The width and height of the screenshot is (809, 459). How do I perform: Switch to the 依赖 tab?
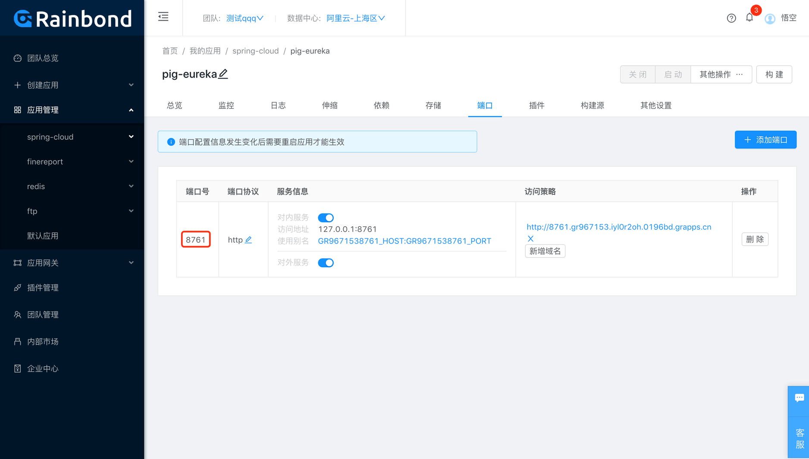click(x=382, y=105)
